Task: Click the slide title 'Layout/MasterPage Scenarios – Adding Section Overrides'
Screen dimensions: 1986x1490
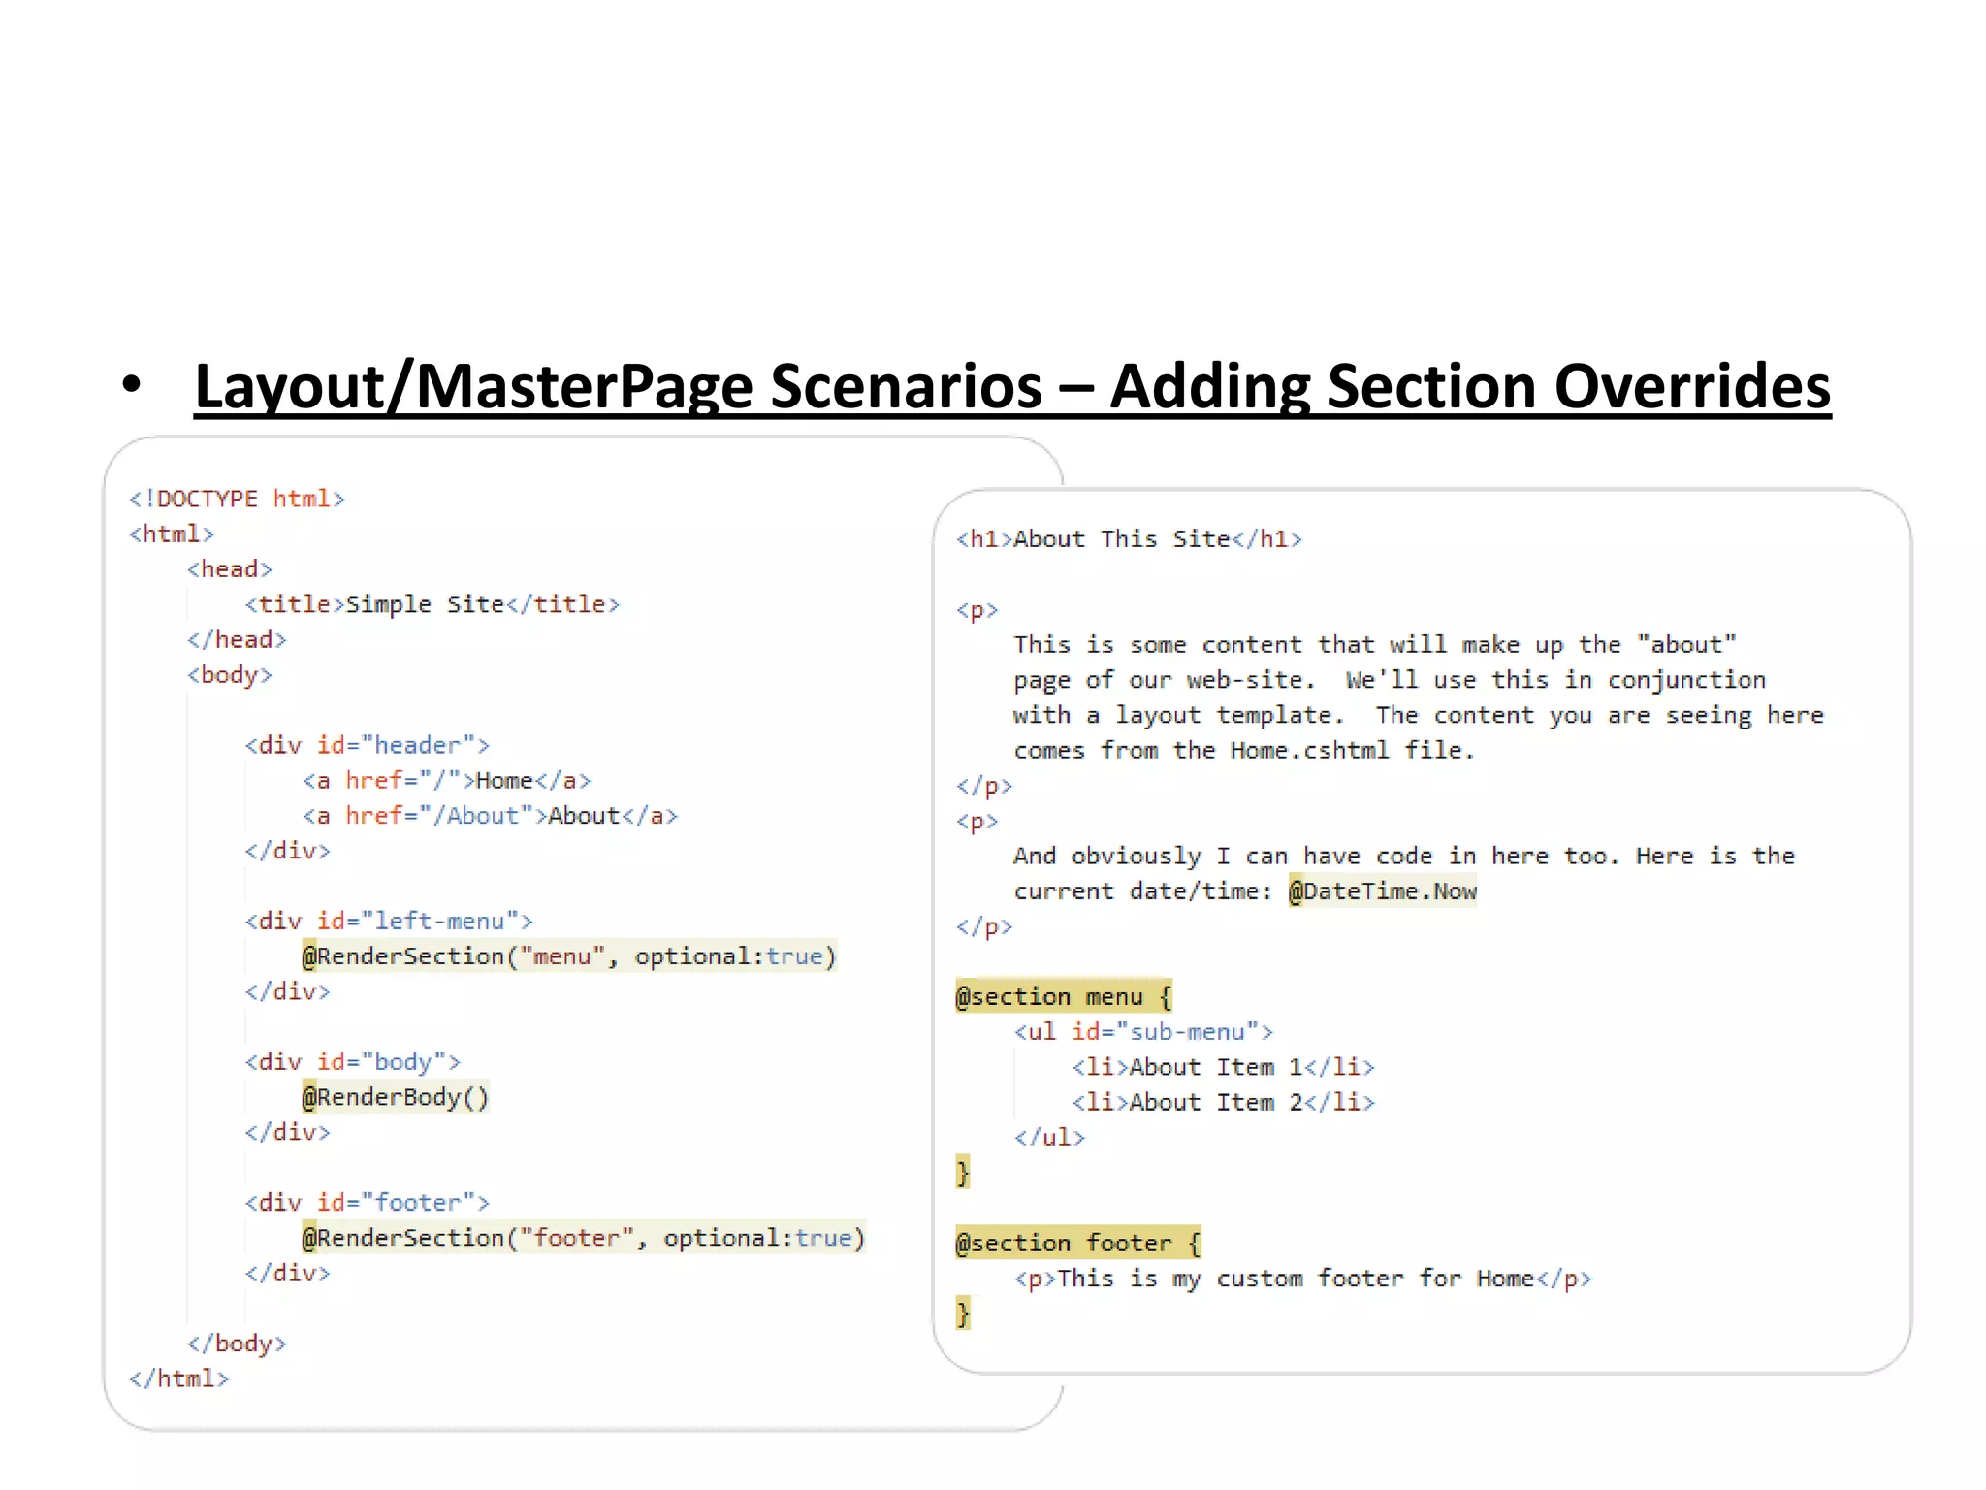Action: (x=1012, y=387)
